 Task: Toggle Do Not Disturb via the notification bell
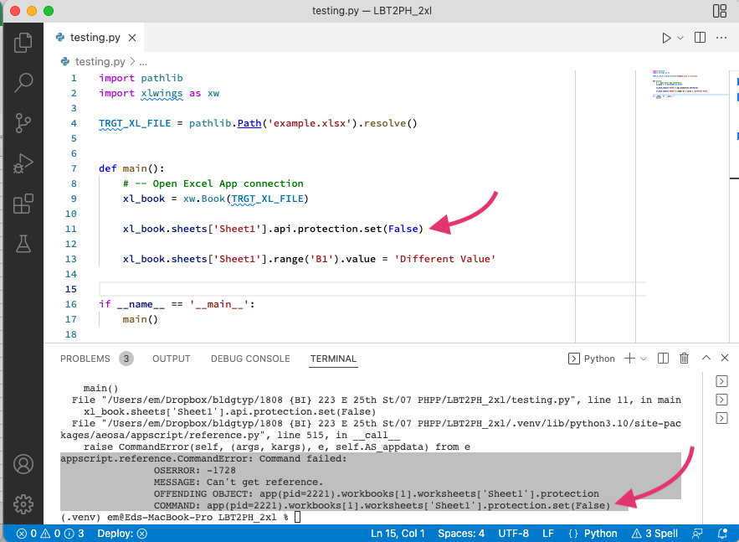721,533
